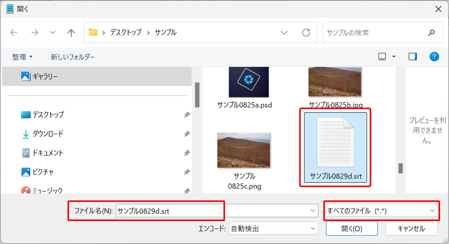Viewport: 449px width, 244px height.
Task: Select the サンプル0829d.srt document icon
Action: point(335,142)
